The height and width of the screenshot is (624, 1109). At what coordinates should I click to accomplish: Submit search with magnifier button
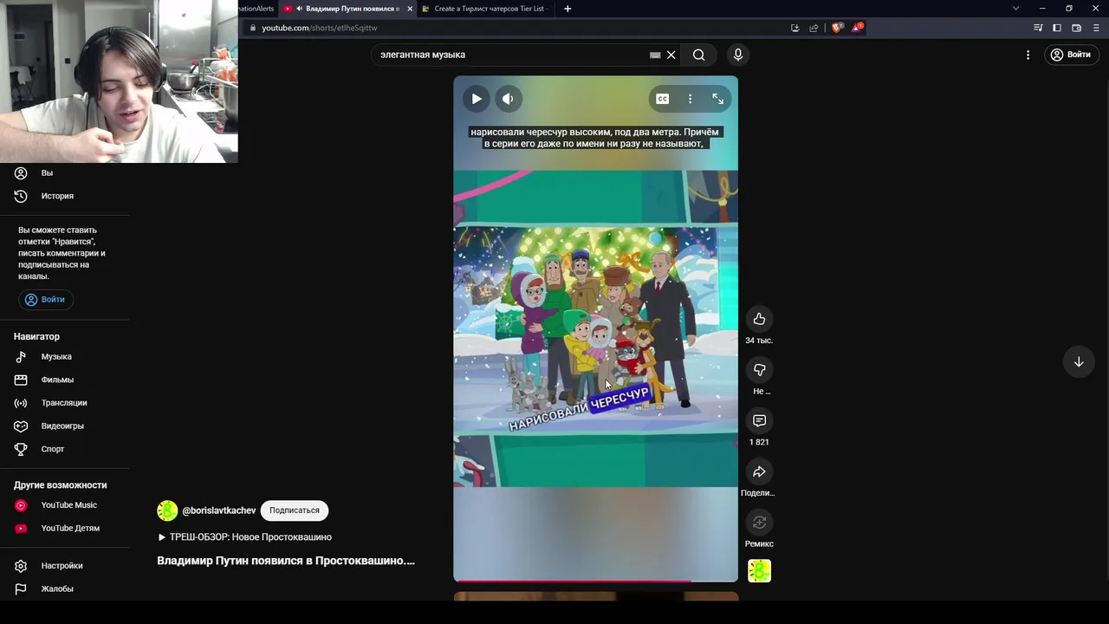pos(698,55)
